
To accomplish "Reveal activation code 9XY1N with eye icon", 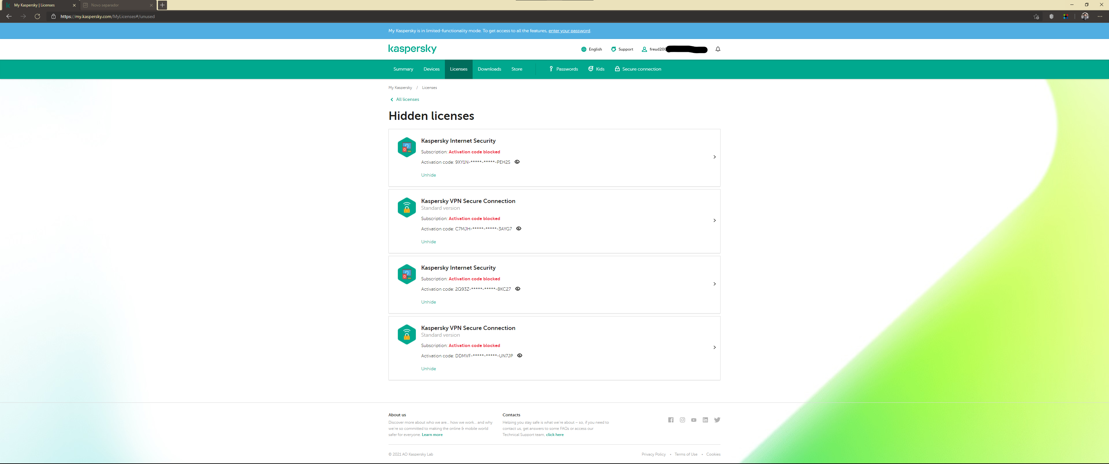I will tap(517, 162).
